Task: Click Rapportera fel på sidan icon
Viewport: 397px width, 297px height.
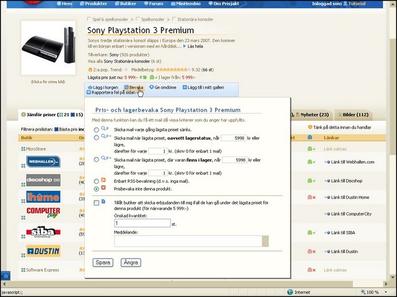Action: [89, 92]
